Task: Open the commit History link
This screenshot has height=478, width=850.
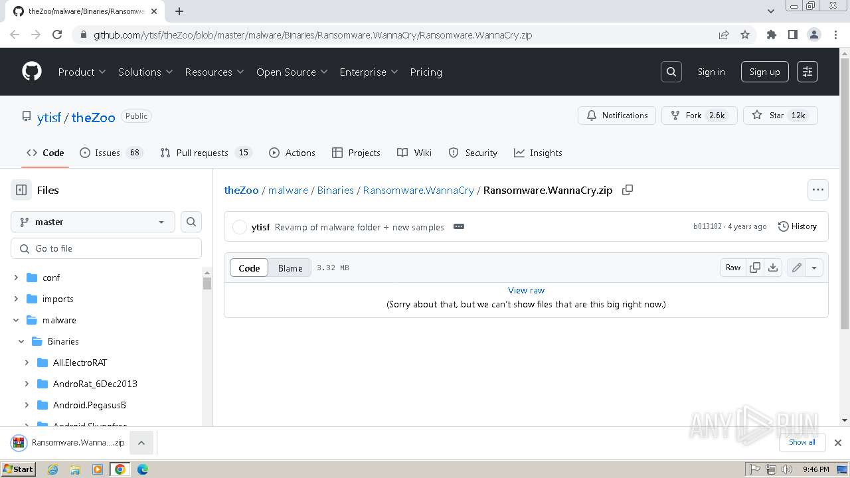Action: [797, 226]
